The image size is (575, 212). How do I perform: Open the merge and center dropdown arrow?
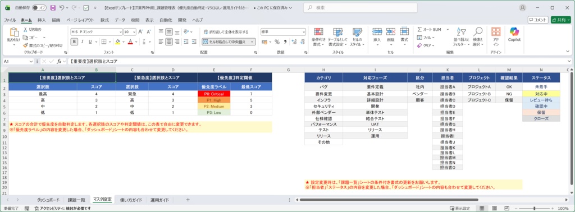point(253,42)
